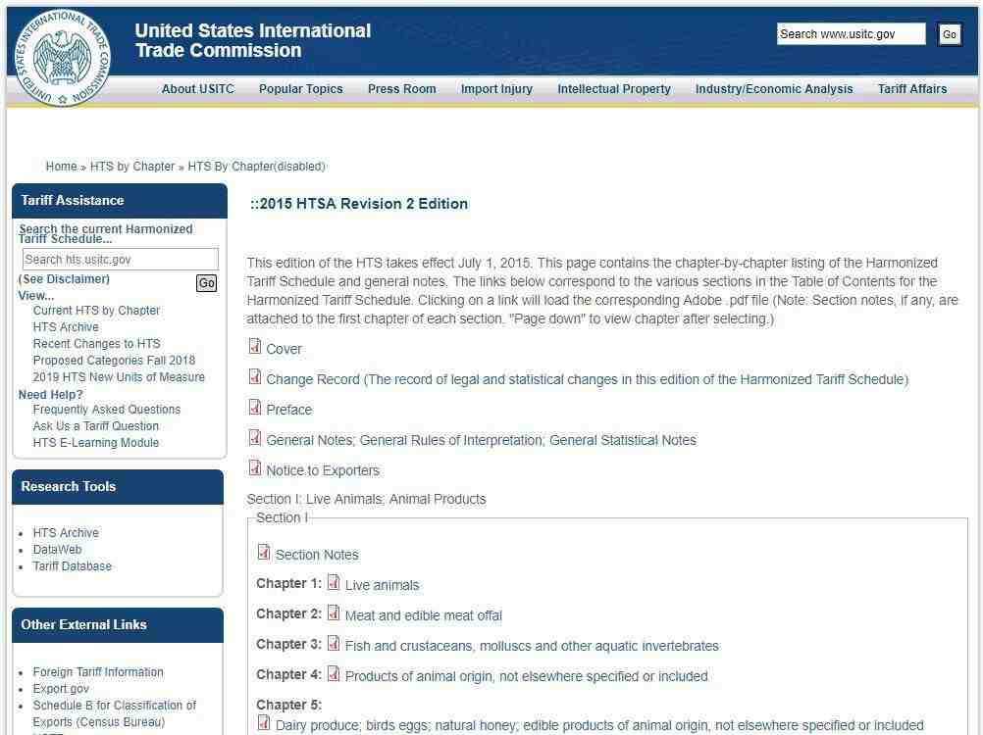This screenshot has height=735, width=983.
Task: Open Dairy produce; birds eggs chapter link
Action: point(599,725)
